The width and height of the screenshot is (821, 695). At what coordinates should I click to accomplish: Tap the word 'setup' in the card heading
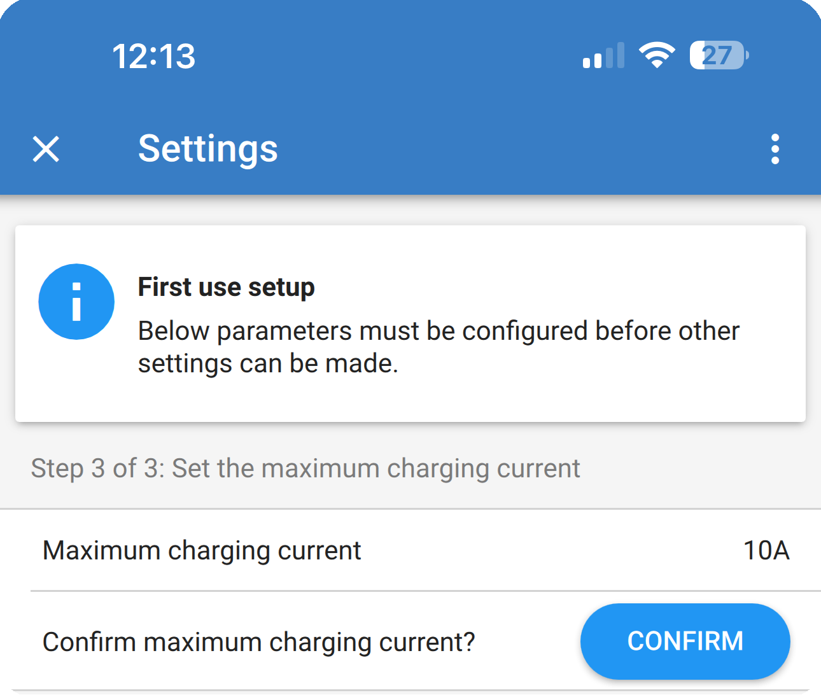point(281,287)
